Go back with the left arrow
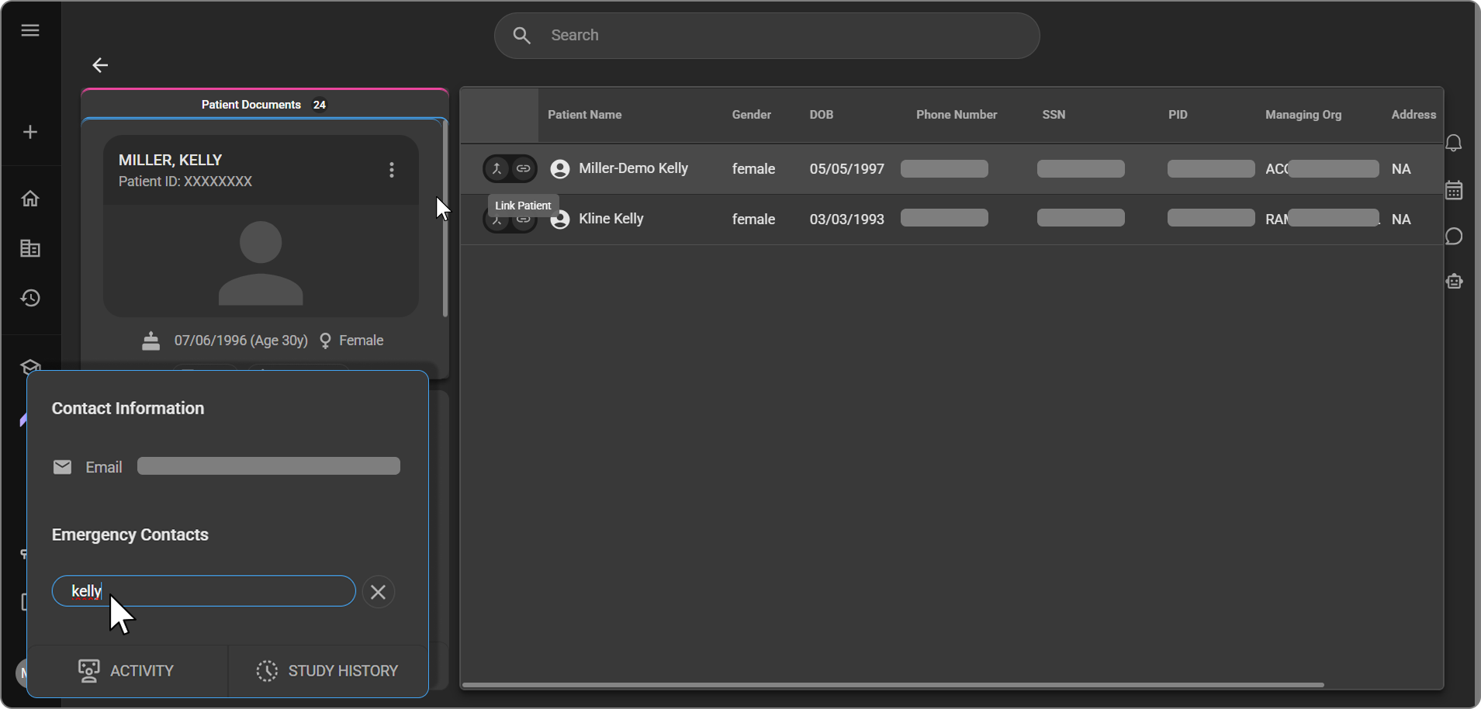1481x709 pixels. [100, 65]
